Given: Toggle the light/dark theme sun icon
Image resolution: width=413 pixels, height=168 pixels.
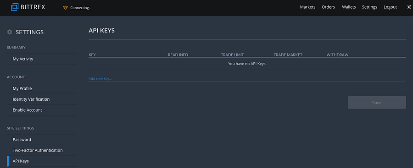Looking at the screenshot, I should 409,7.
